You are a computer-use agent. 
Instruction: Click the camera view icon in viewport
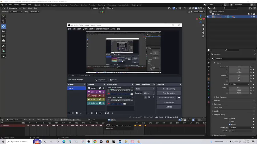point(203,32)
